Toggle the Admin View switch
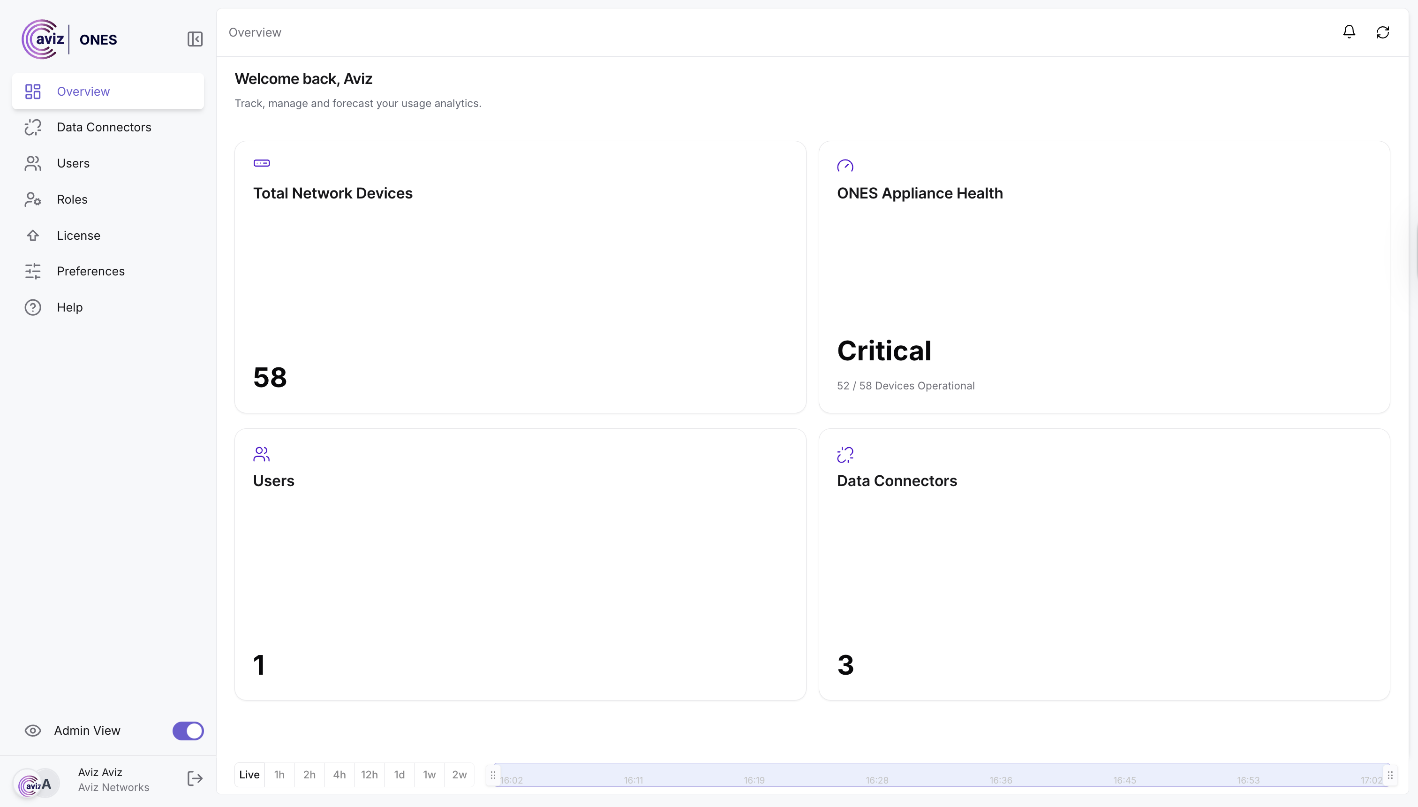1418x807 pixels. click(x=188, y=731)
